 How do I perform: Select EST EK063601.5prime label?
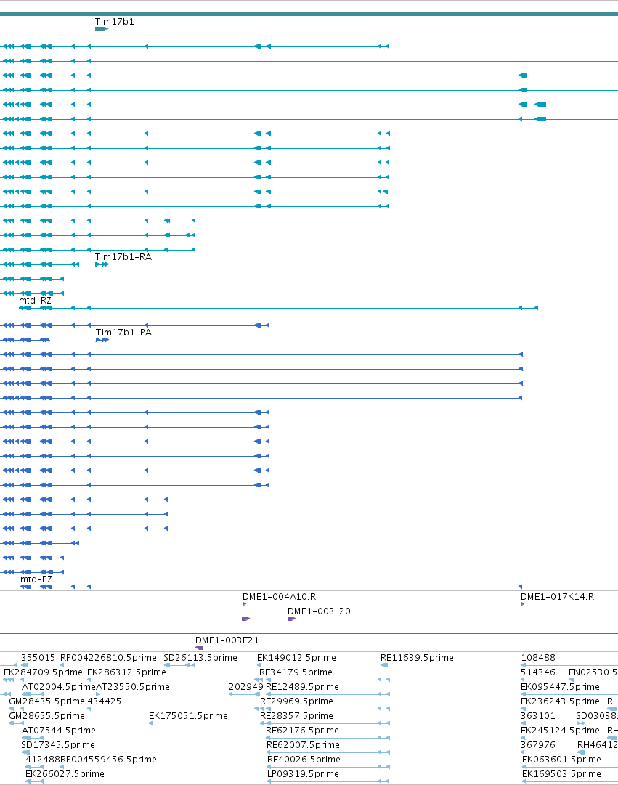pyautogui.click(x=561, y=760)
